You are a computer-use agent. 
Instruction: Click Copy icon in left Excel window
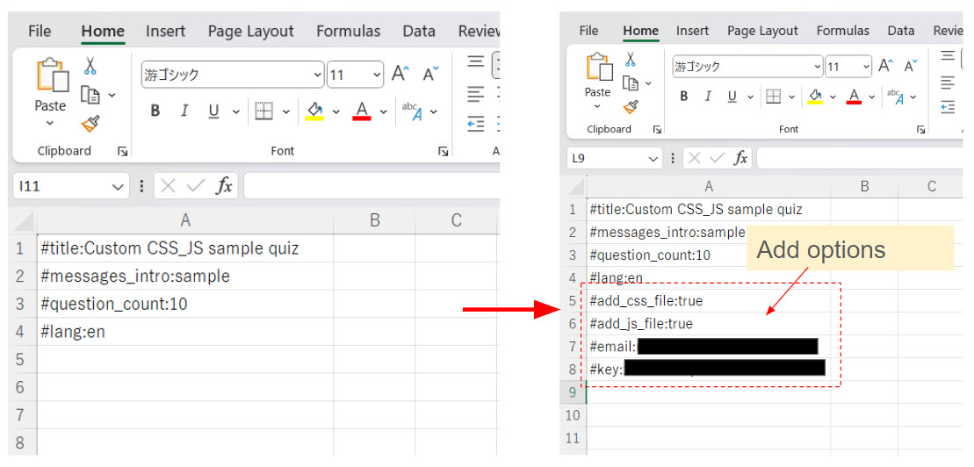(x=90, y=95)
